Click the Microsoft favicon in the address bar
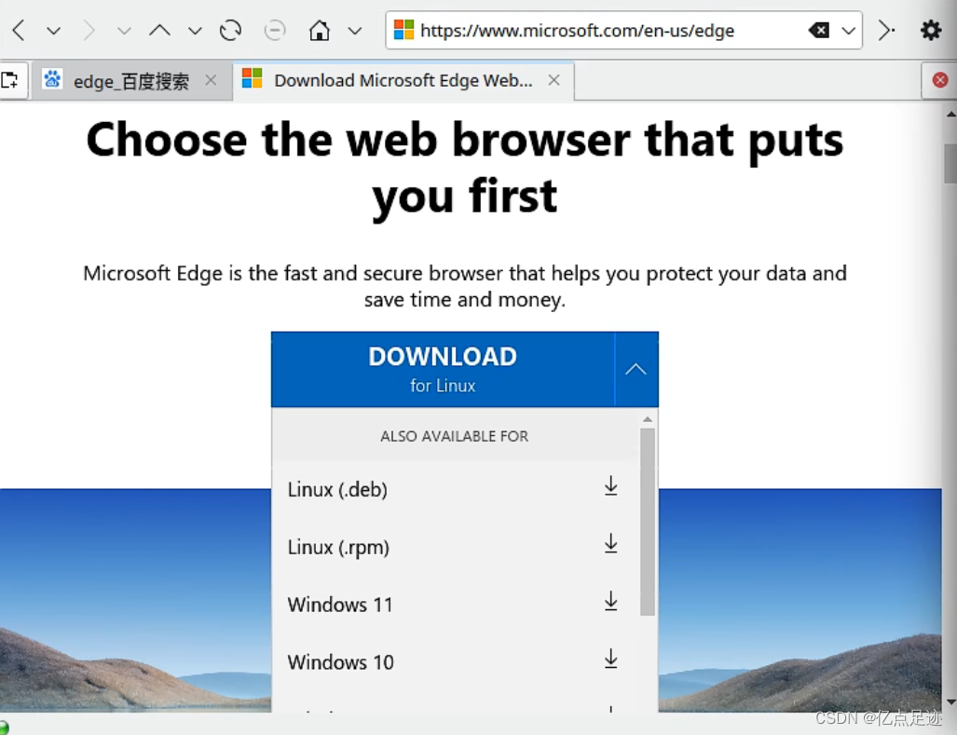Image resolution: width=957 pixels, height=735 pixels. click(403, 30)
